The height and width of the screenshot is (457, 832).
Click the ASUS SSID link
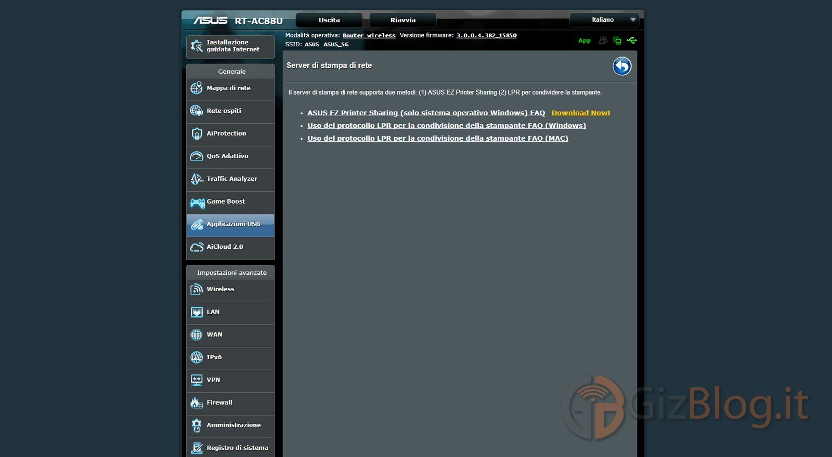[x=312, y=44]
